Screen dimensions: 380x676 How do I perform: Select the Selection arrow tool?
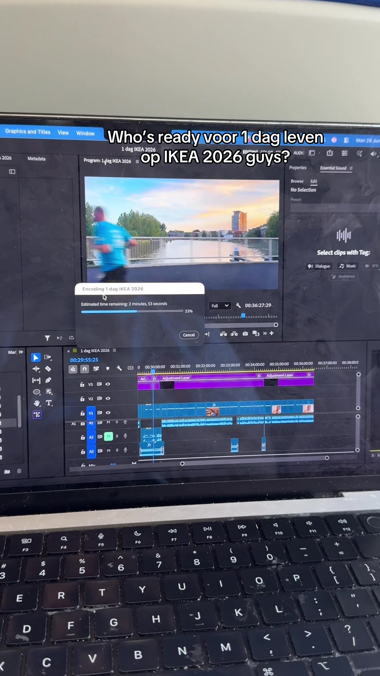click(x=36, y=357)
